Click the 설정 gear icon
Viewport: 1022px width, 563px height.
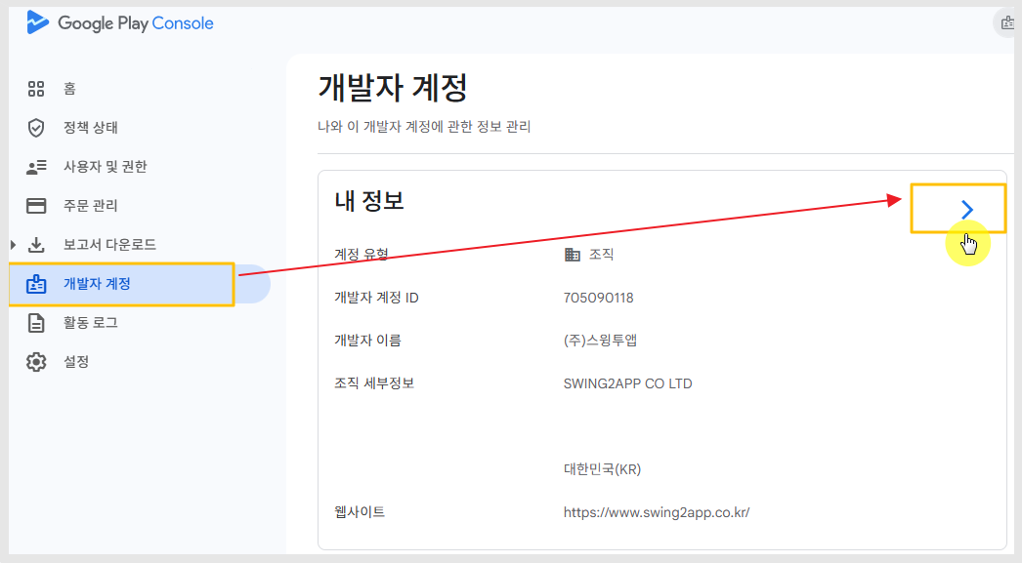pos(36,362)
